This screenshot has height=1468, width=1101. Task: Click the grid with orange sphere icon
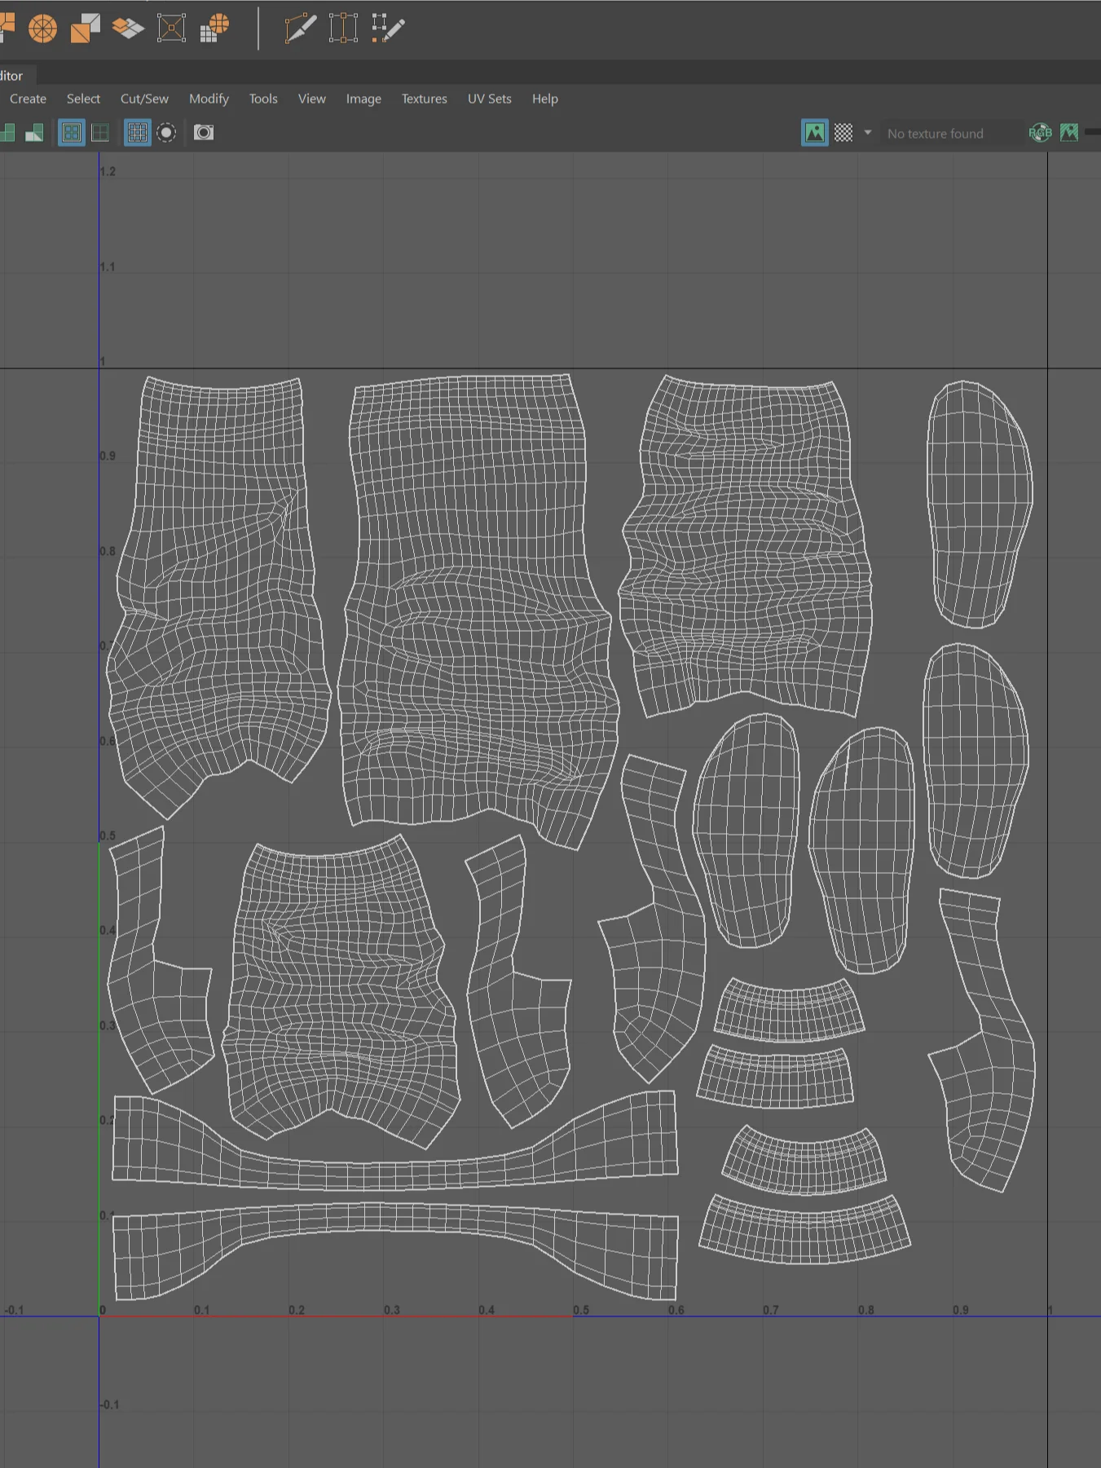tap(215, 29)
